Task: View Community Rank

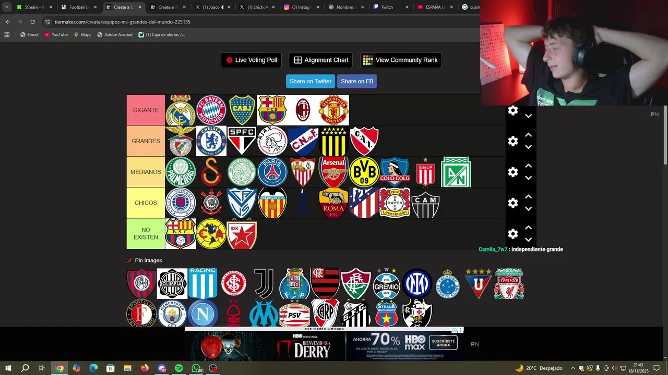Action: 401,60
